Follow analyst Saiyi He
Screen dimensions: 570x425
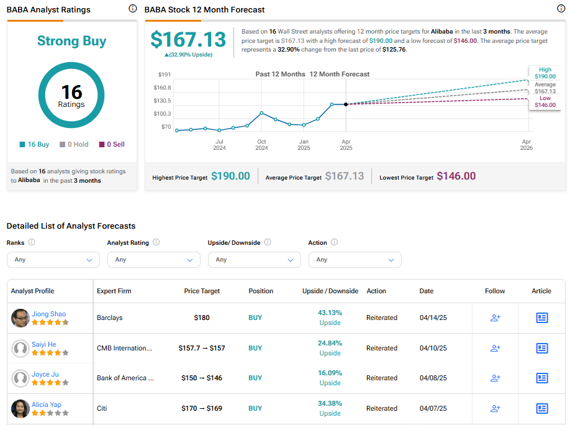tap(495, 348)
